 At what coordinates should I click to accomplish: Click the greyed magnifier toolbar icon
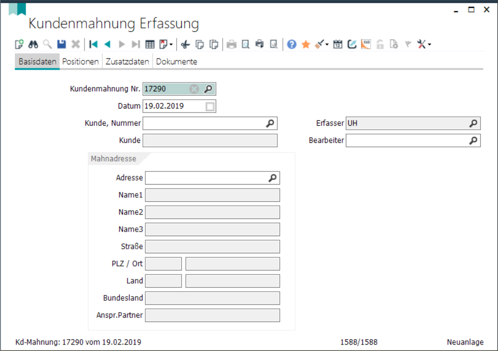(47, 44)
